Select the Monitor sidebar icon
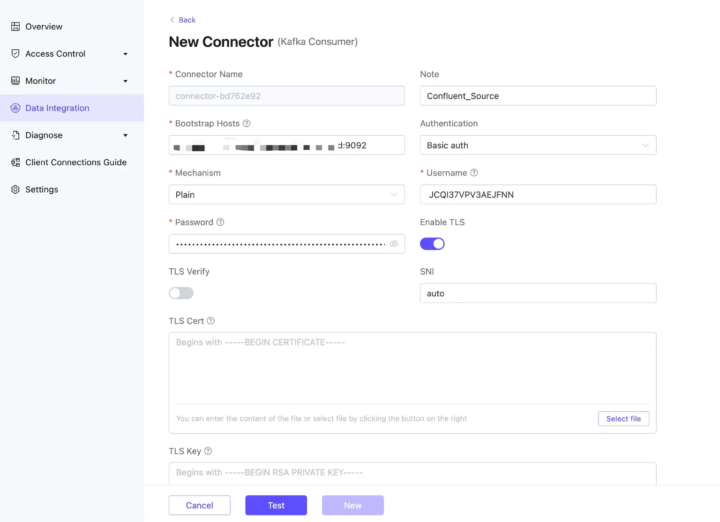The width and height of the screenshot is (720, 522). [15, 81]
